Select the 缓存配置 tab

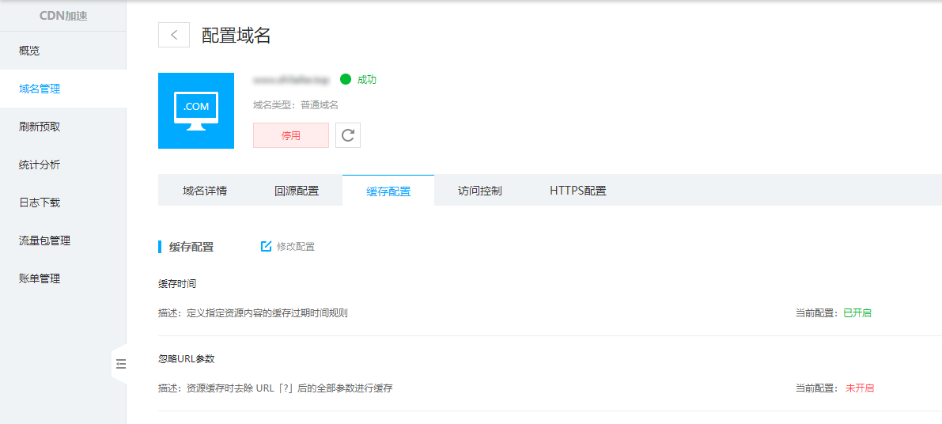[388, 191]
